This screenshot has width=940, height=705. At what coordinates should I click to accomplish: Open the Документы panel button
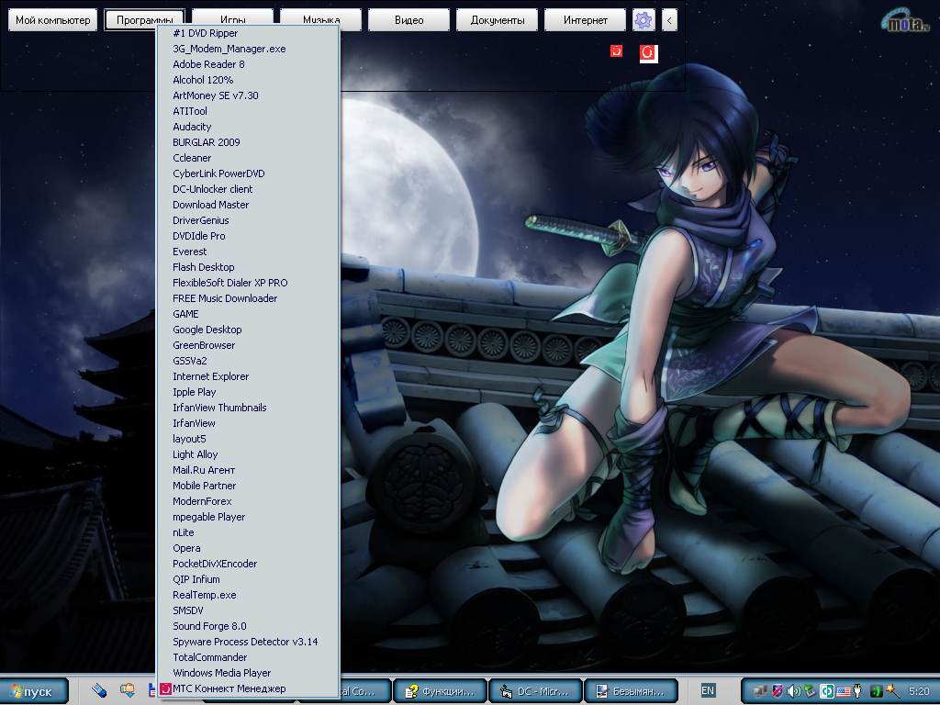(497, 20)
